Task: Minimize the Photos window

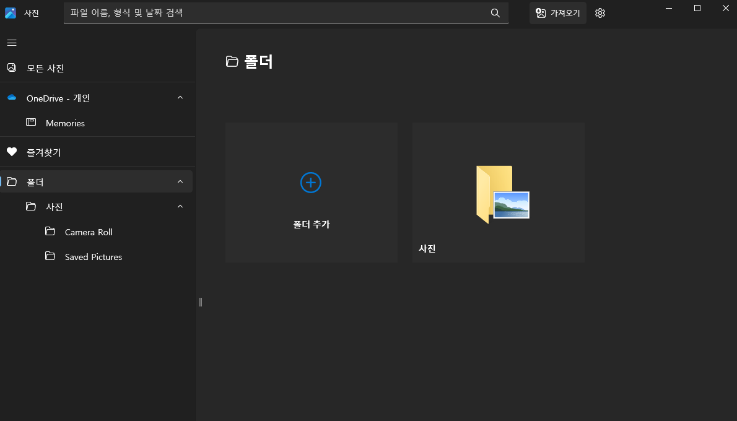Action: pyautogui.click(x=669, y=9)
